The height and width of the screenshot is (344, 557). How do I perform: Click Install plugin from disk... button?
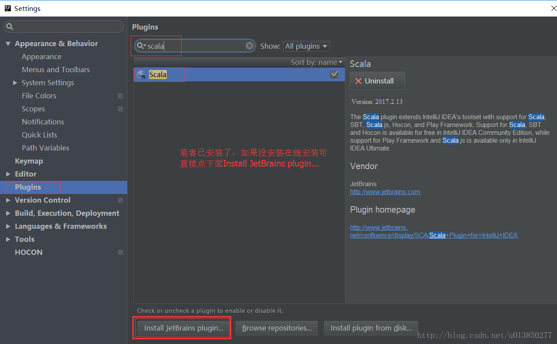[371, 328]
